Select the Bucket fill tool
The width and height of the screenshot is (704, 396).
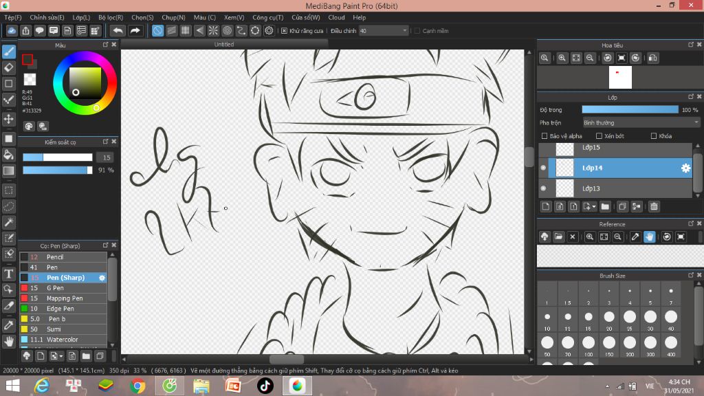tap(8, 155)
